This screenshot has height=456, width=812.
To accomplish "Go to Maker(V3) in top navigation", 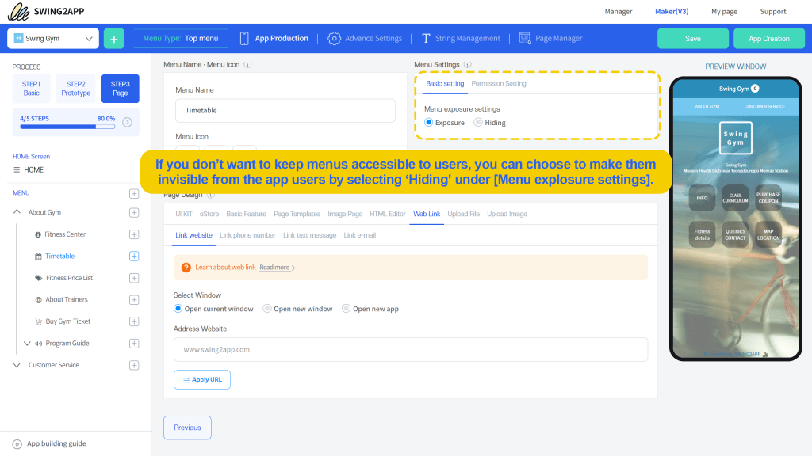I will click(672, 11).
